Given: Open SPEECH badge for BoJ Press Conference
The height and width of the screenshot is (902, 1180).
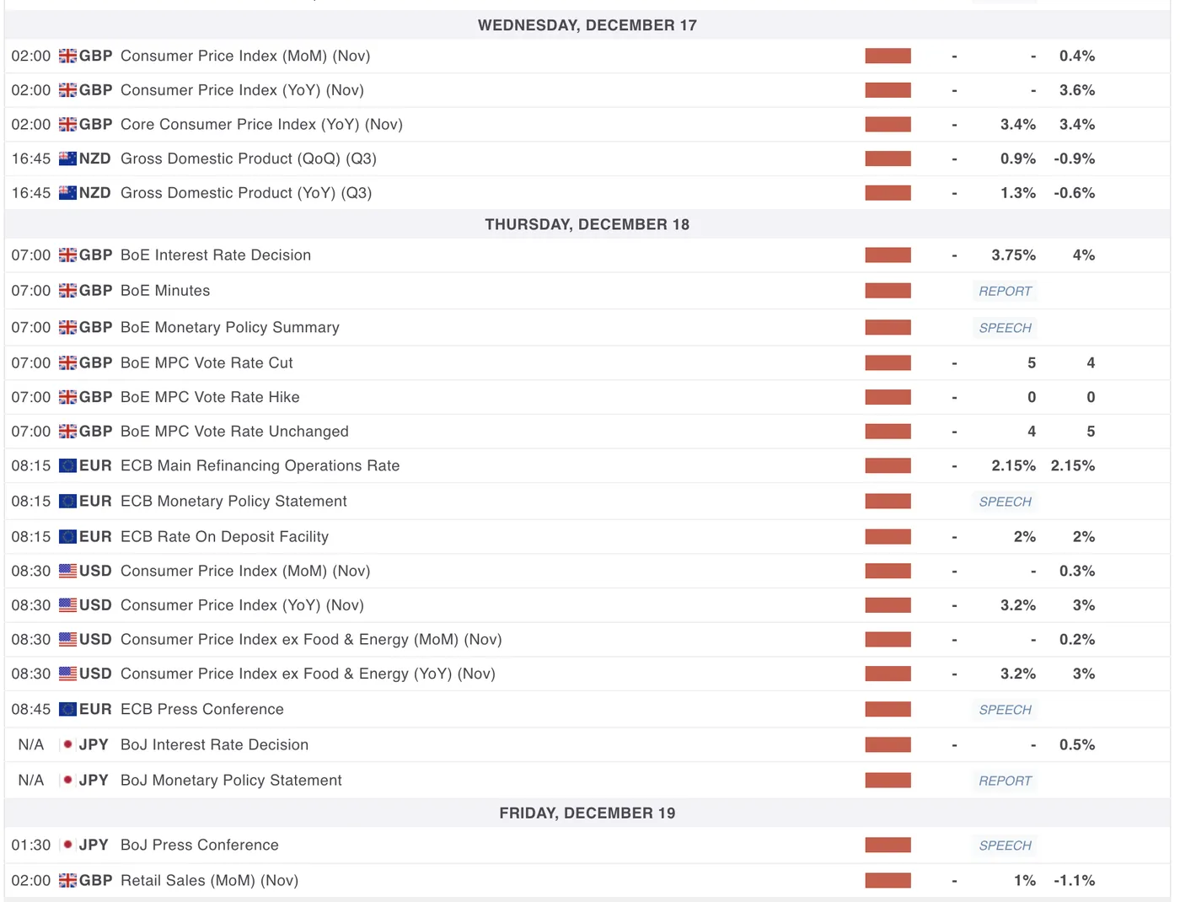Looking at the screenshot, I should (1005, 846).
